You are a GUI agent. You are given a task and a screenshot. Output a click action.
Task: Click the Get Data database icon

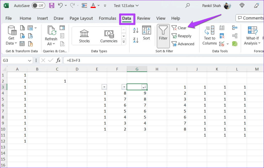click(12, 30)
